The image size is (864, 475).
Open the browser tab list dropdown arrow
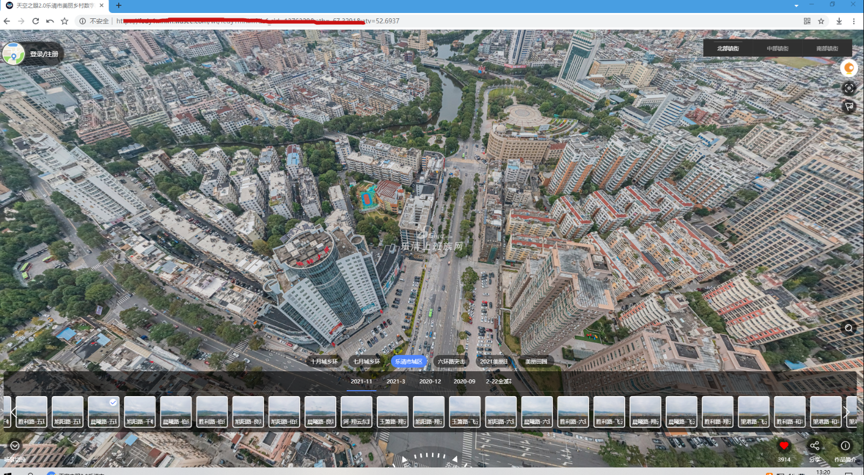pyautogui.click(x=796, y=5)
